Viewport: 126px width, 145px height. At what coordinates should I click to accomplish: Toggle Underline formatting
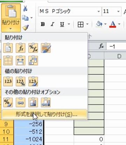click(x=62, y=24)
